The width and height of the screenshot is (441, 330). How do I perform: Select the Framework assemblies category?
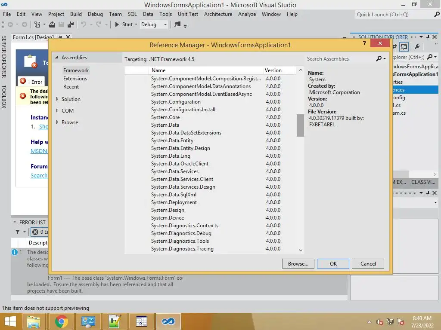click(x=76, y=70)
